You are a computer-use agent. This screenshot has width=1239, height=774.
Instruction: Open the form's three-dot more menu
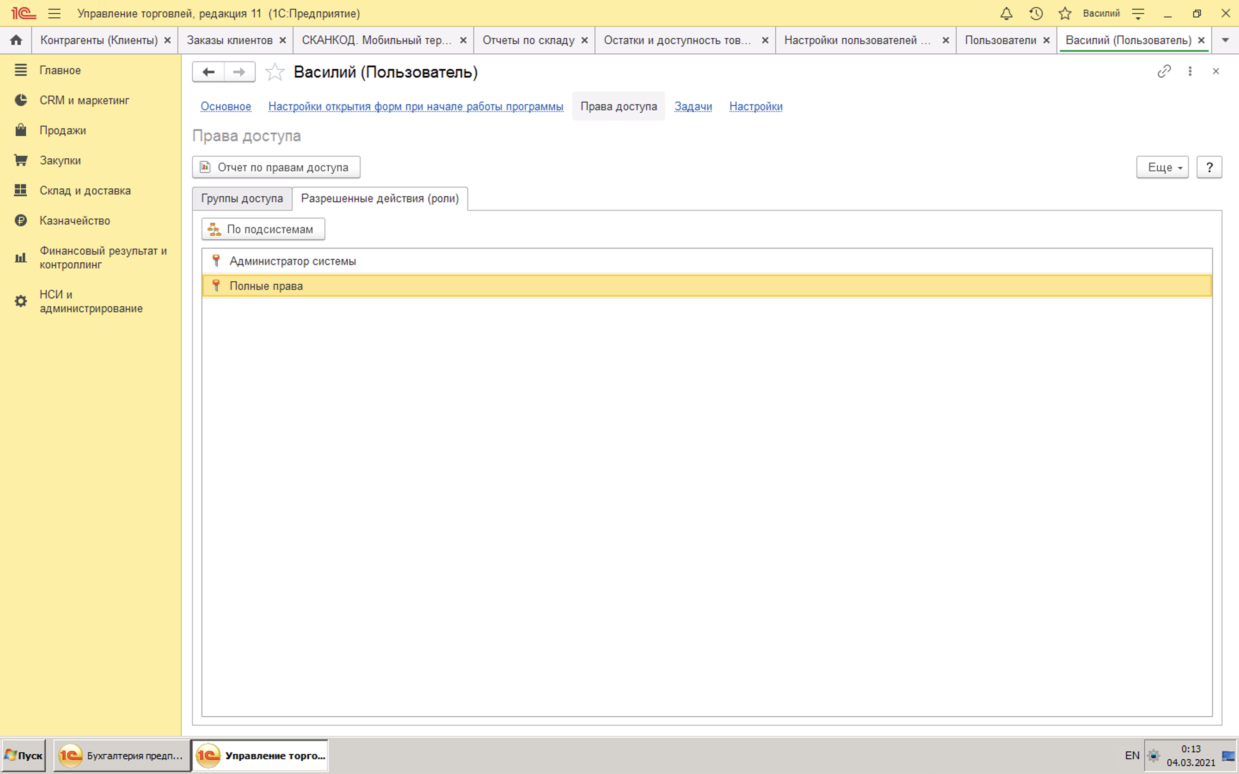point(1190,71)
